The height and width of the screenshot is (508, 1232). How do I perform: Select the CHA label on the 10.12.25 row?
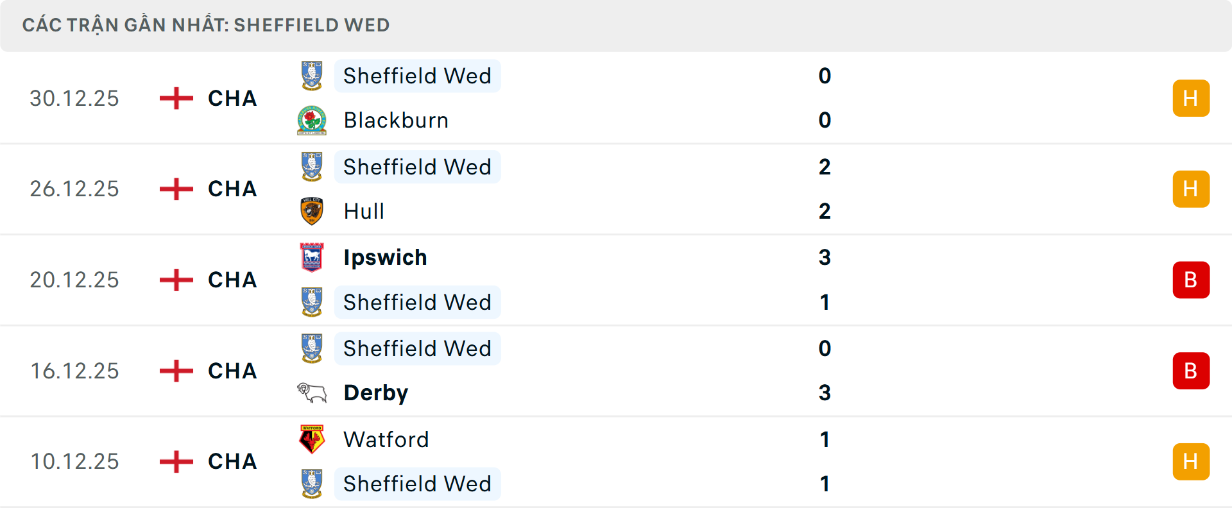232,461
